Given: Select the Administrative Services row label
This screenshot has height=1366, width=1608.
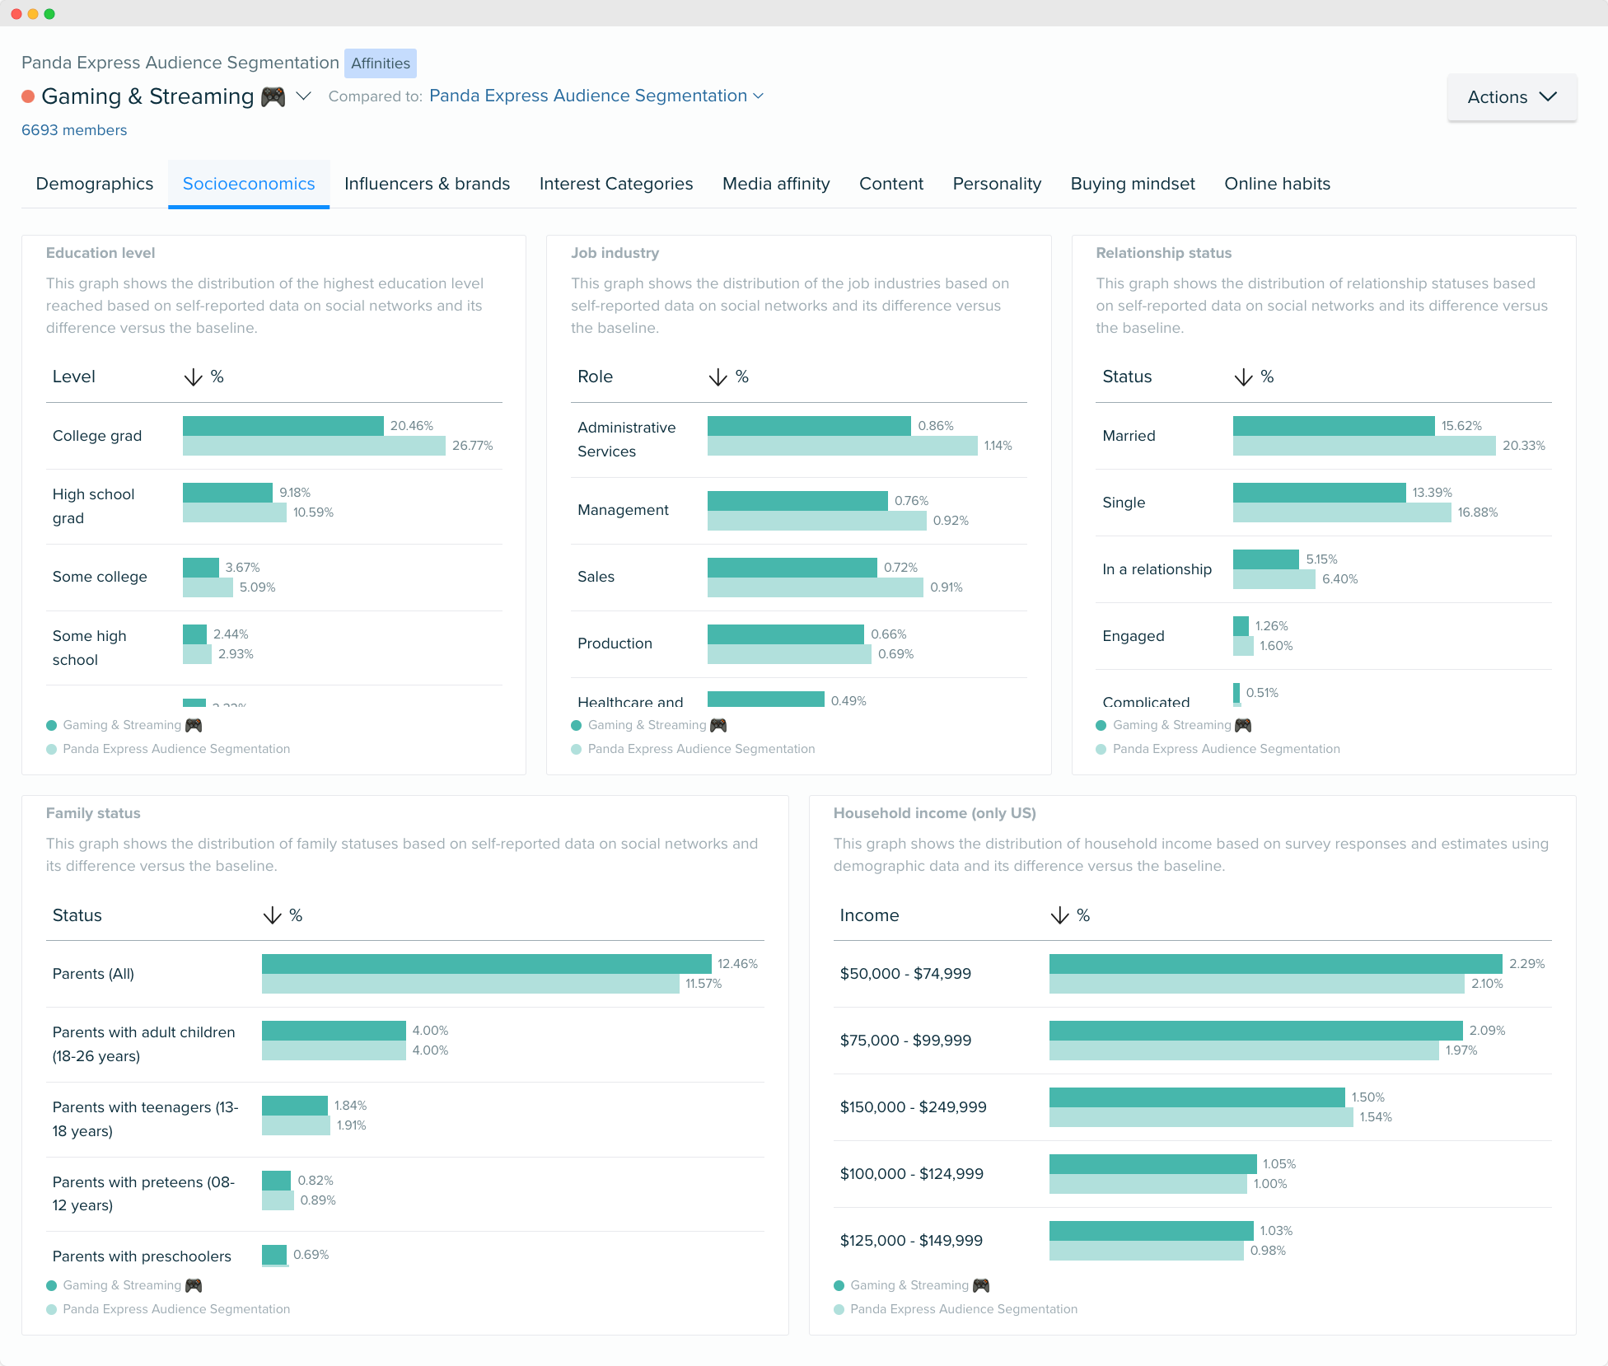Looking at the screenshot, I should click(x=627, y=439).
